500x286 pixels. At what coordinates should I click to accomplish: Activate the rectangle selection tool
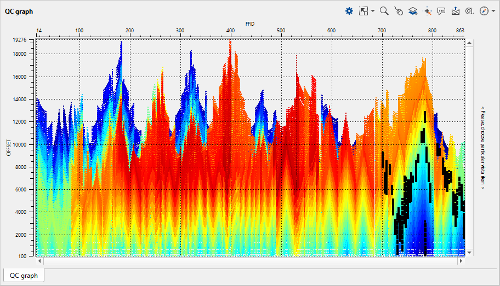[363, 11]
